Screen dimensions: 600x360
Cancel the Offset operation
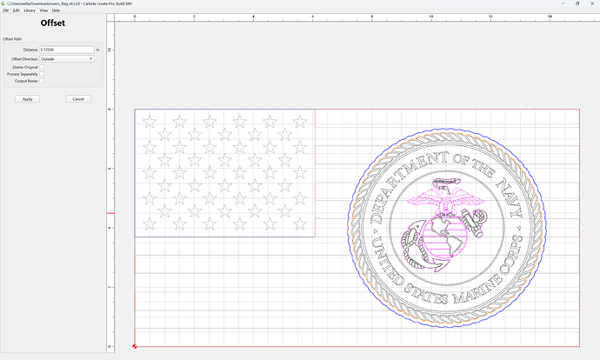pyautogui.click(x=78, y=99)
